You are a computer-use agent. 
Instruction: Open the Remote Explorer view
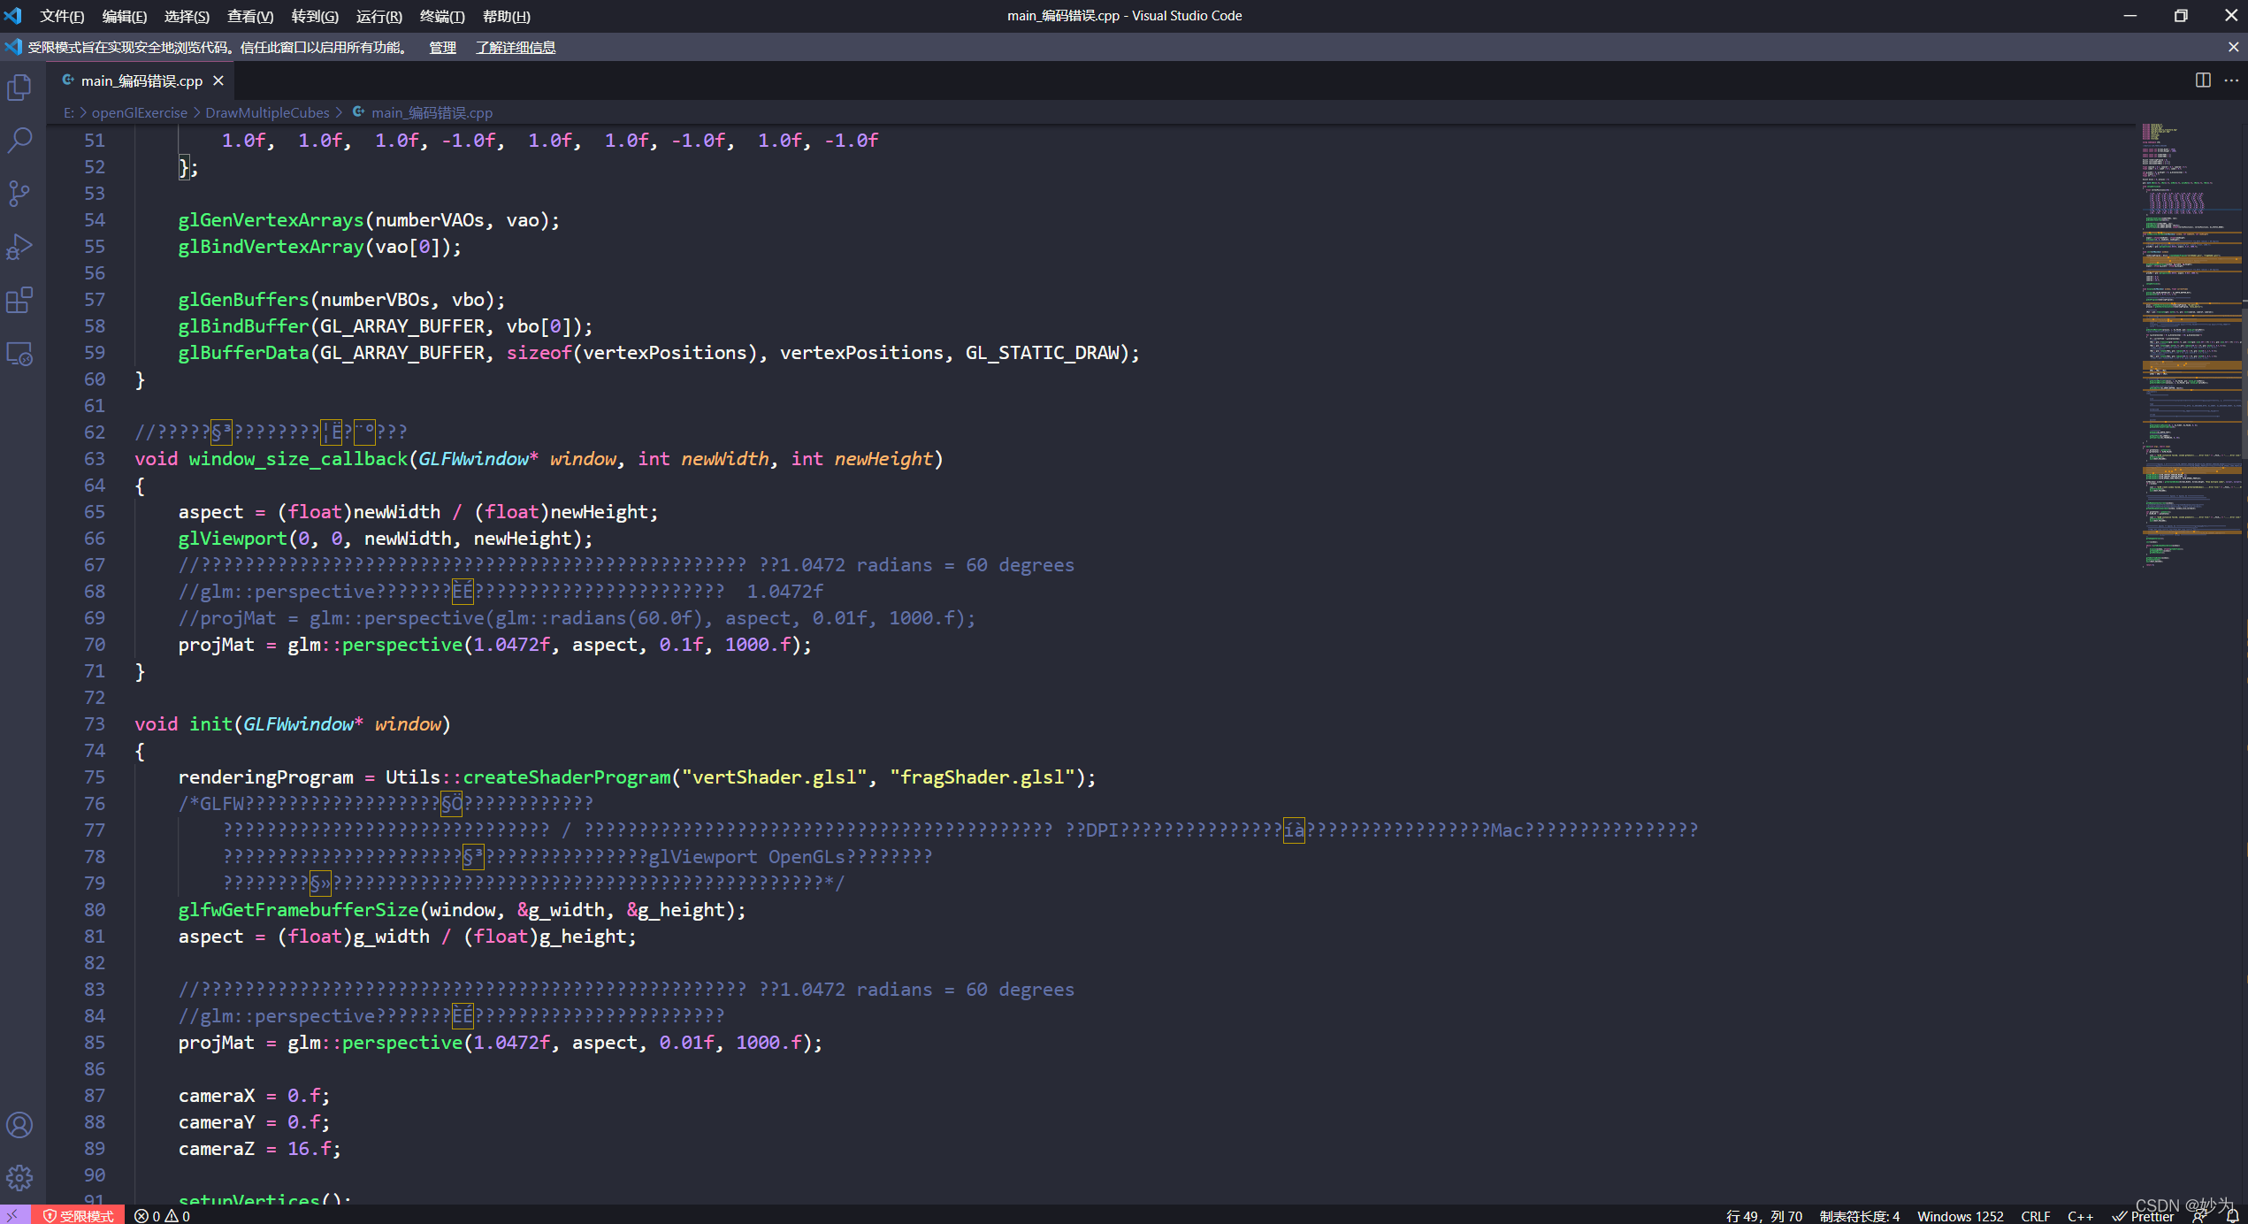click(19, 354)
